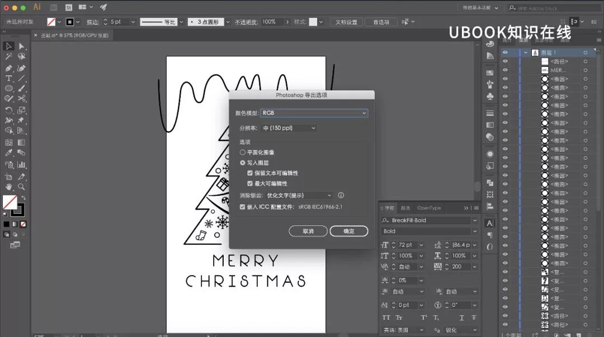Select the Rotate tool
Screen dimensions: 604x337
tap(8, 110)
